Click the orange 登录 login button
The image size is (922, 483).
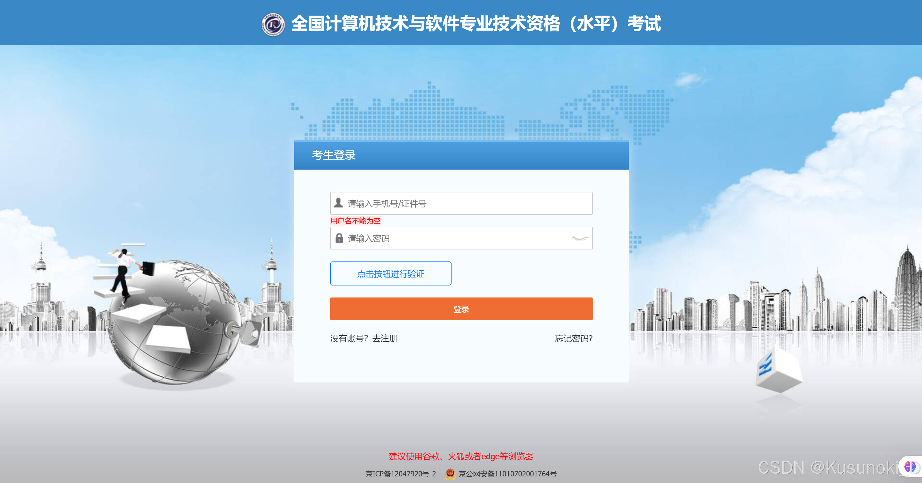[461, 309]
